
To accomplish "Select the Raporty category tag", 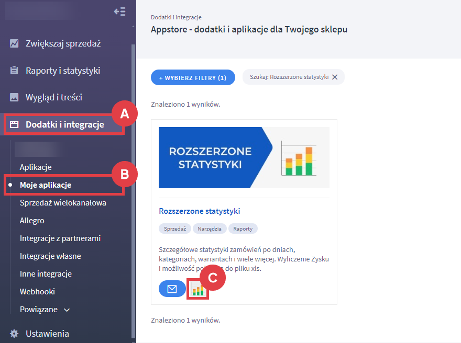I will 243,229.
